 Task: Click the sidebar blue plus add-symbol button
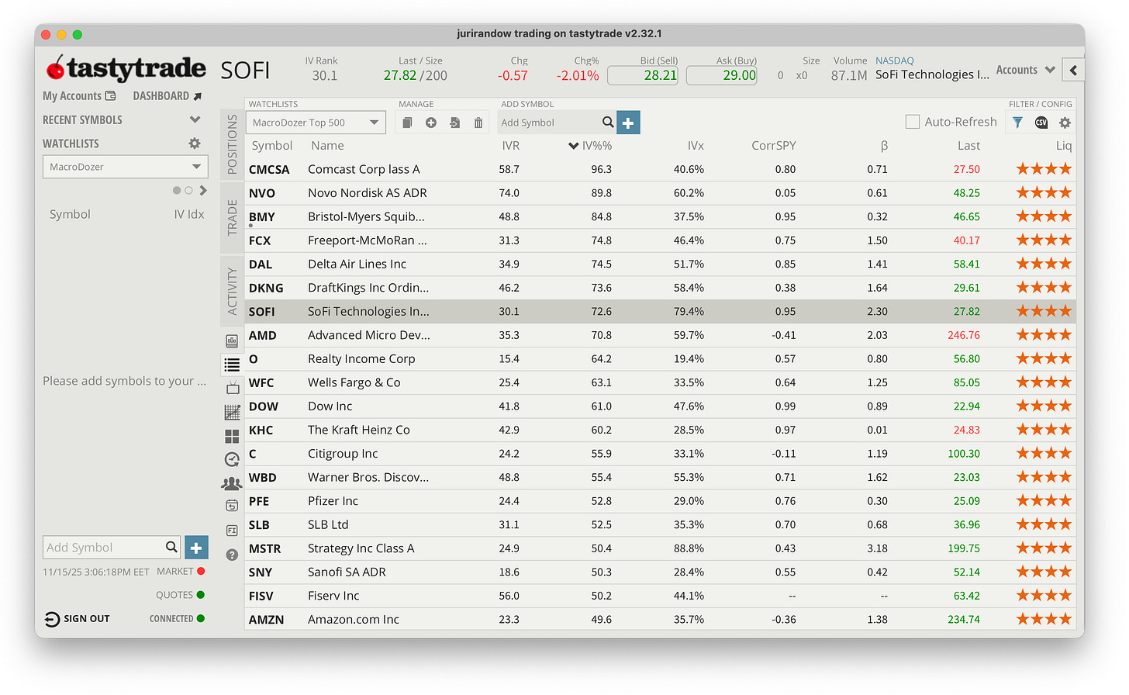[x=196, y=548]
